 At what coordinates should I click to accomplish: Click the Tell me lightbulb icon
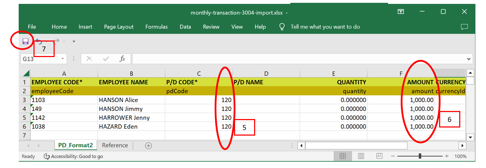282,27
